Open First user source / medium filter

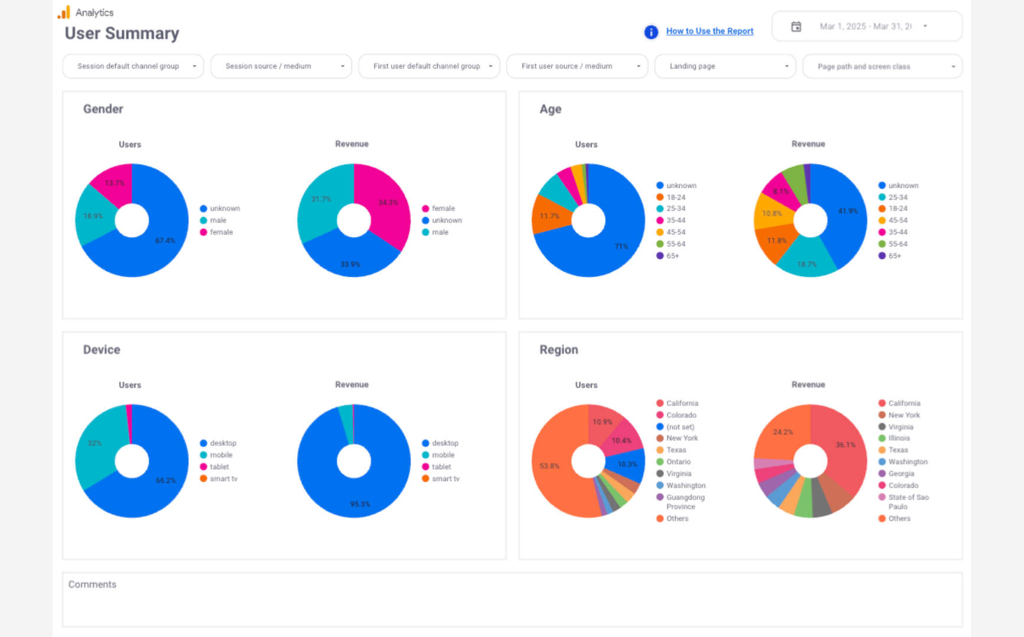pos(577,66)
